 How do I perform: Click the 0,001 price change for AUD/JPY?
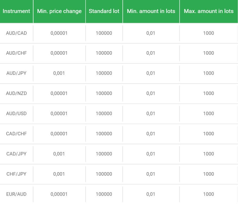[x=59, y=73]
